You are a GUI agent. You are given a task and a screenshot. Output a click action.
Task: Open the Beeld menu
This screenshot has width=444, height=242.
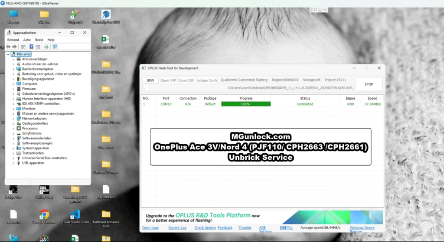pos(39,40)
